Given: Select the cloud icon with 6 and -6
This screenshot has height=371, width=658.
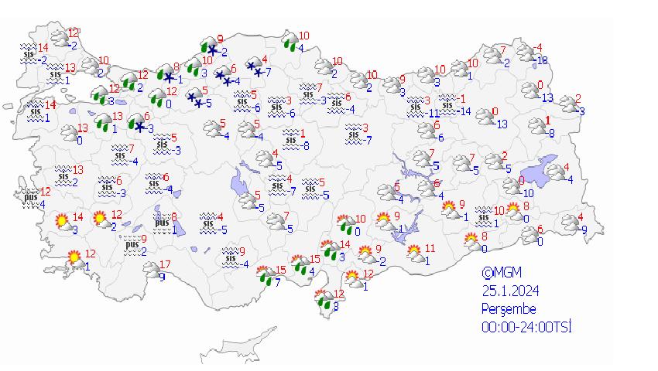Looking at the screenshot, I should point(426,131).
